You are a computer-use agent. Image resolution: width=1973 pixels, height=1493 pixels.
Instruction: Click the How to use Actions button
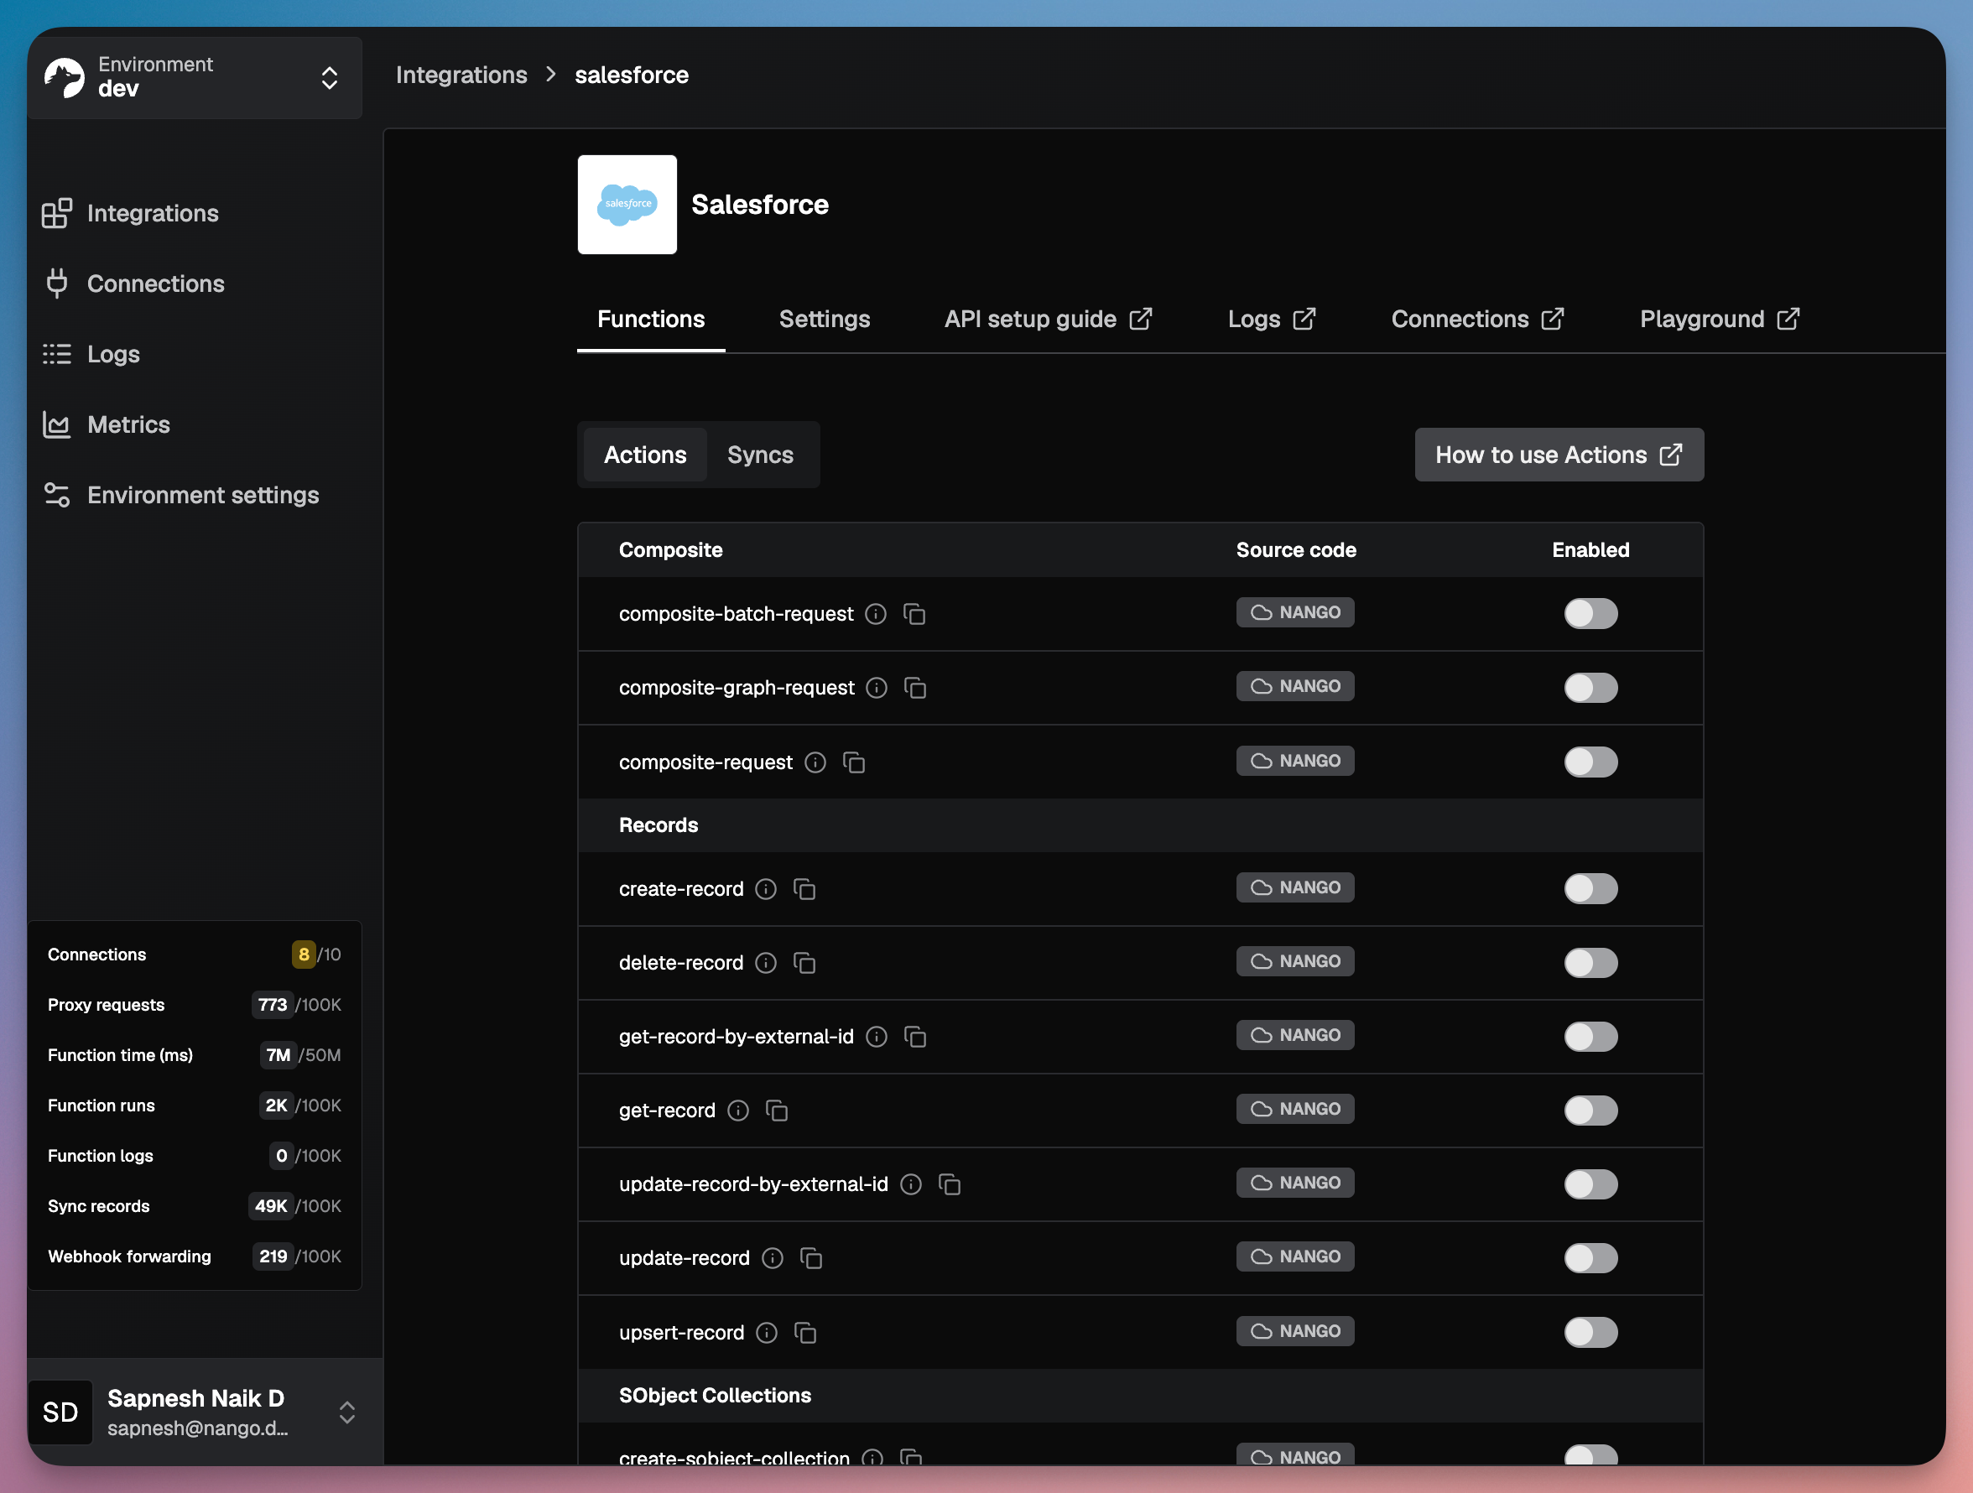point(1559,455)
